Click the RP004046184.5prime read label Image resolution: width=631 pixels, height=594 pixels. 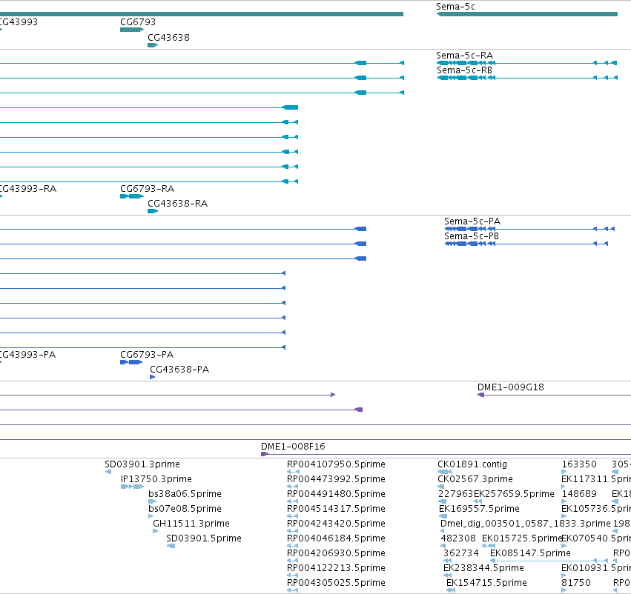[x=336, y=538]
